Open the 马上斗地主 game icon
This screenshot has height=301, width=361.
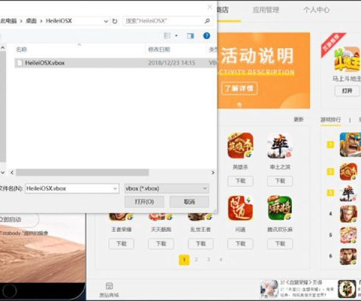pos(347,60)
